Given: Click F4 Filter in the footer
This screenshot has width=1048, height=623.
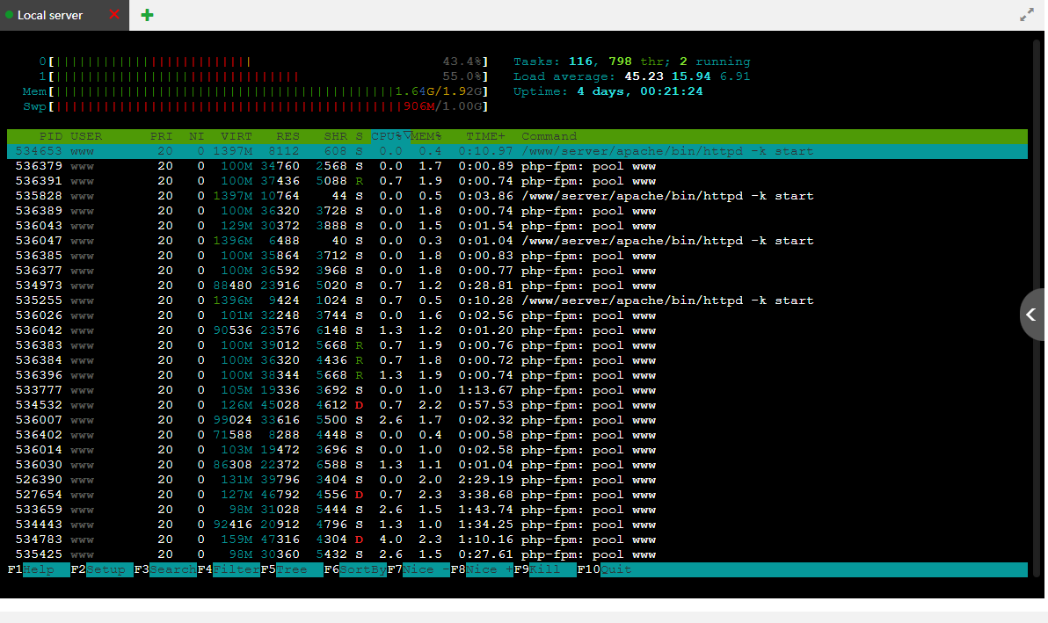Looking at the screenshot, I should 229,569.
